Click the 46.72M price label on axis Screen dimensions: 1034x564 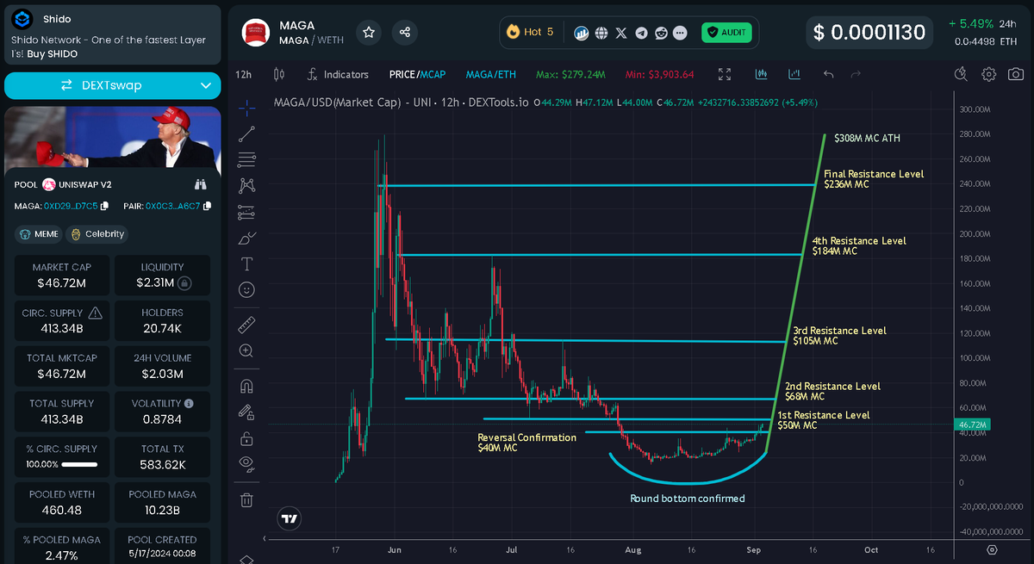point(972,425)
